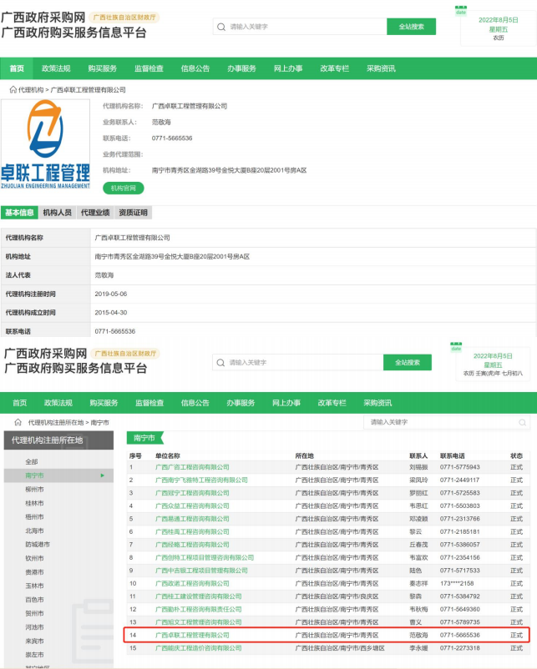Open 广西桂工建设管理咨询有限公司 link
Viewport: 537px width, 669px height.
[199, 596]
